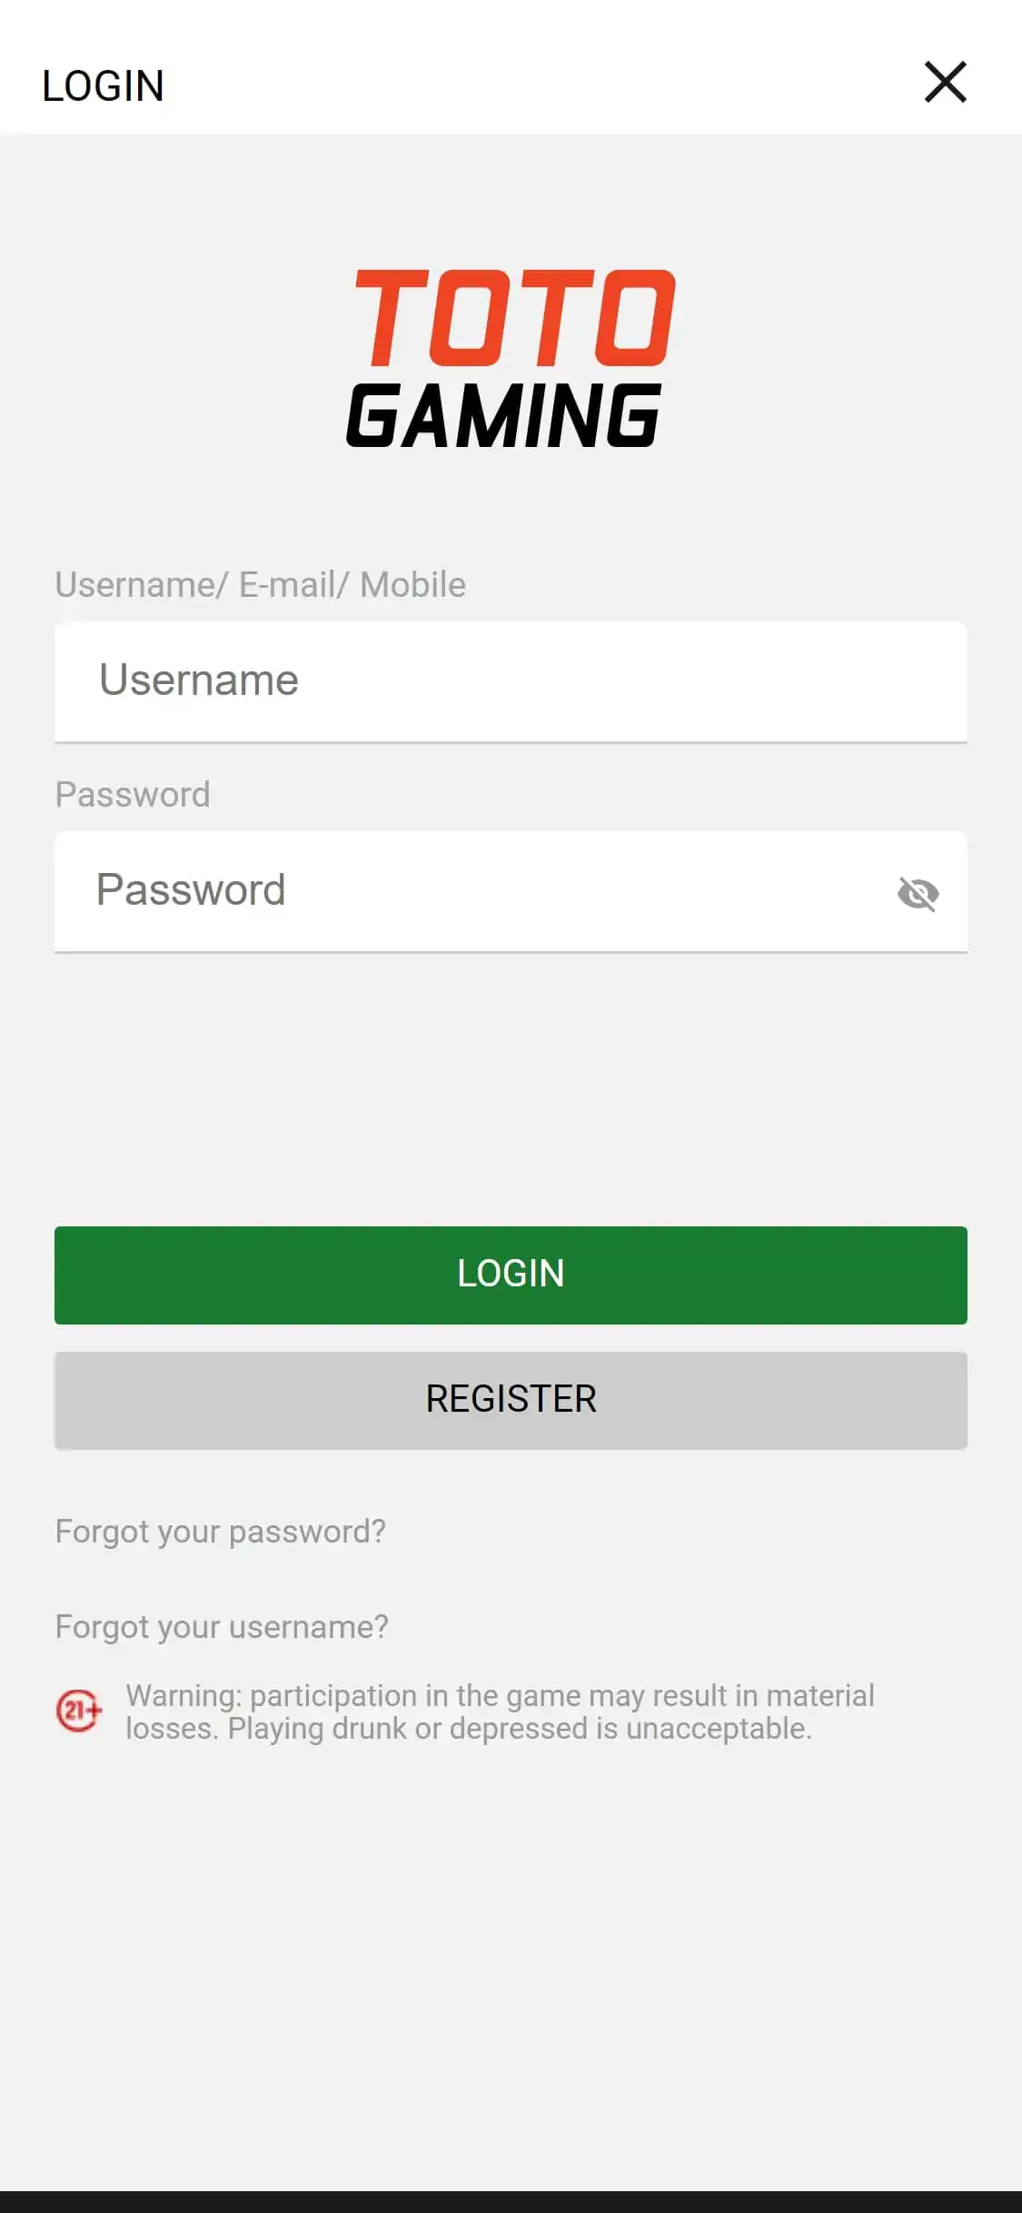Close the login screen with the X

[945, 83]
